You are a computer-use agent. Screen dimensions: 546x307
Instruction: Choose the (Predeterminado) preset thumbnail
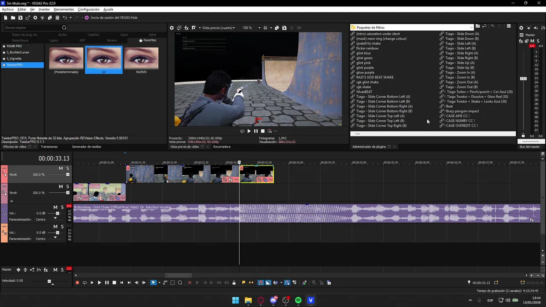[x=66, y=60]
